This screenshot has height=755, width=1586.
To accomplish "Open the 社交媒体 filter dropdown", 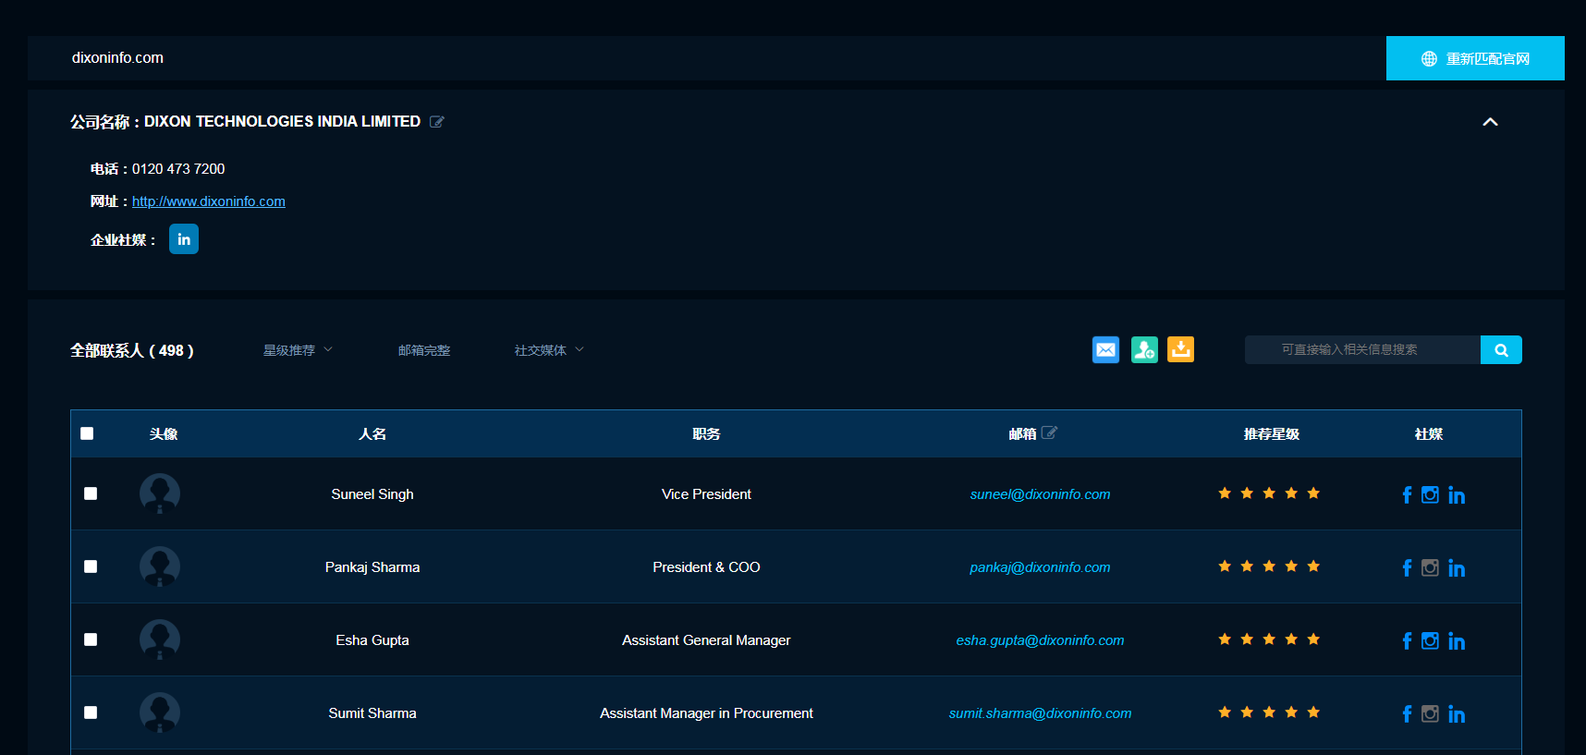I will tap(549, 350).
